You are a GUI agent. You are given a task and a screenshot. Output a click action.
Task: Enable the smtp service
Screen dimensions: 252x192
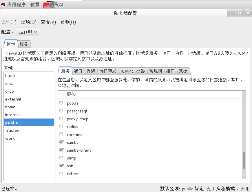[x=61, y=158]
